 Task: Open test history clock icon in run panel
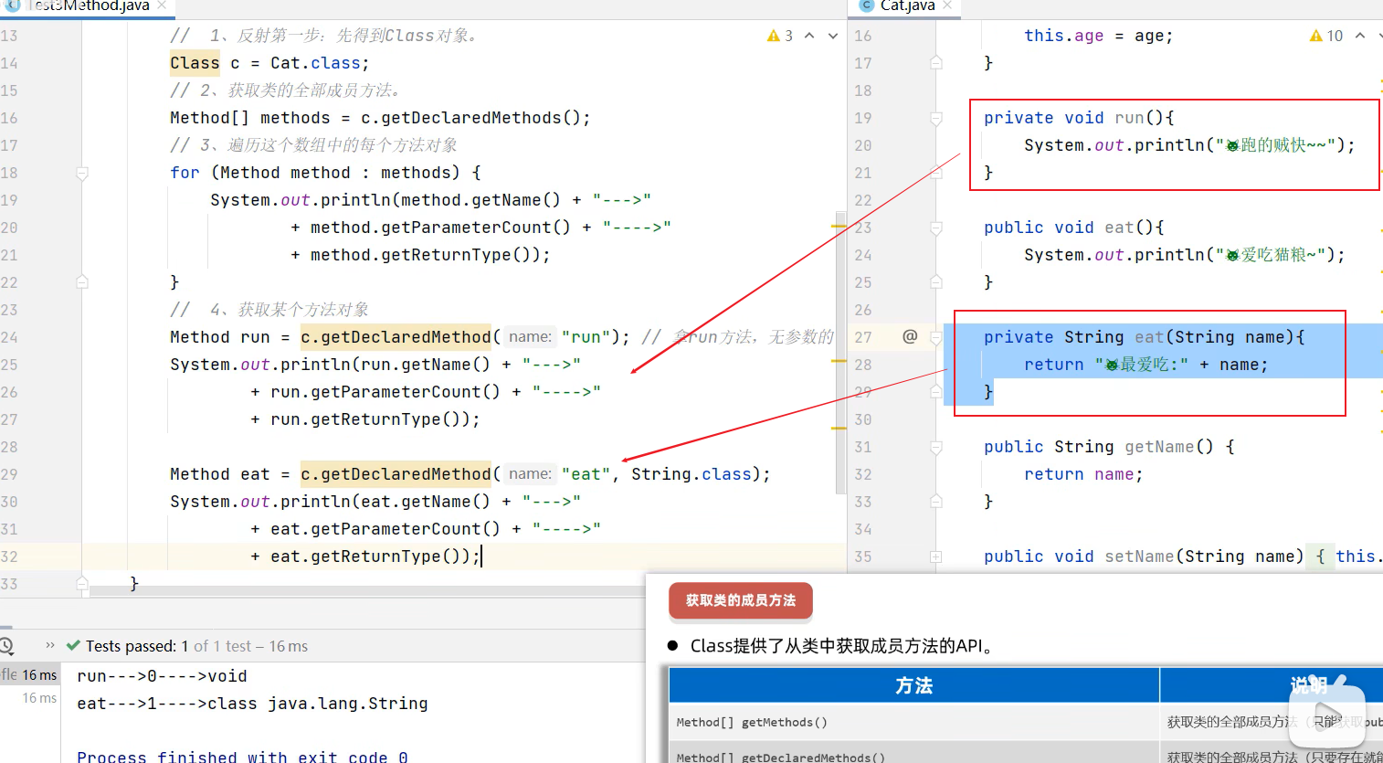pyautogui.click(x=5, y=646)
